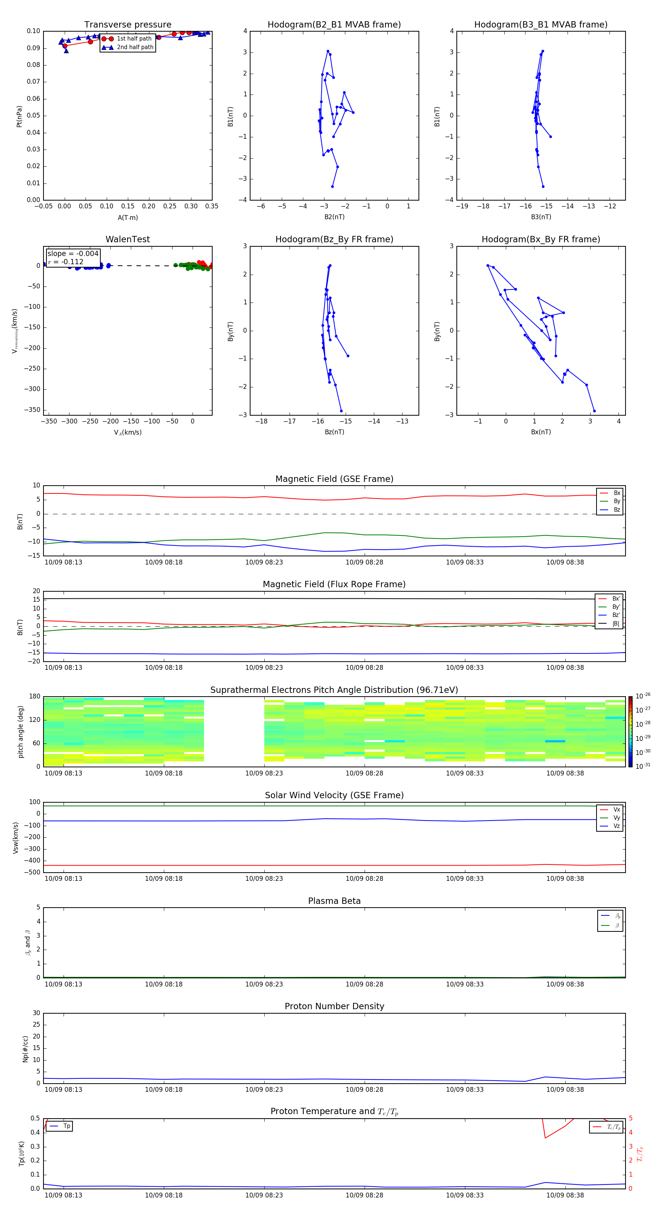Click the 'r = -0.112' annotation

click(66, 262)
